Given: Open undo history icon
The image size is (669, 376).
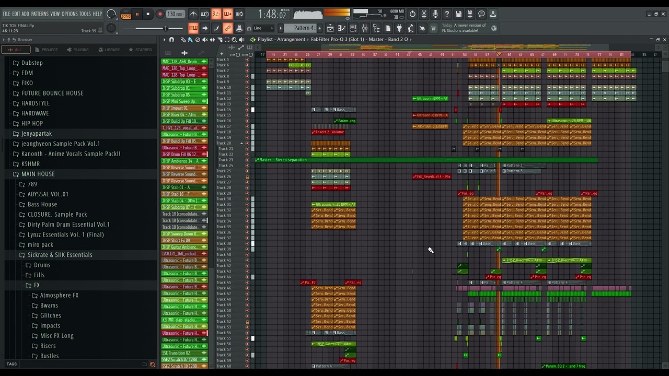Looking at the screenshot, I should pos(412,14).
